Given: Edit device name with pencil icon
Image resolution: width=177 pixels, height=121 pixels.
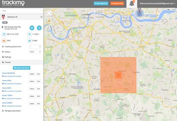Looking at the screenshot, I should [17, 17].
